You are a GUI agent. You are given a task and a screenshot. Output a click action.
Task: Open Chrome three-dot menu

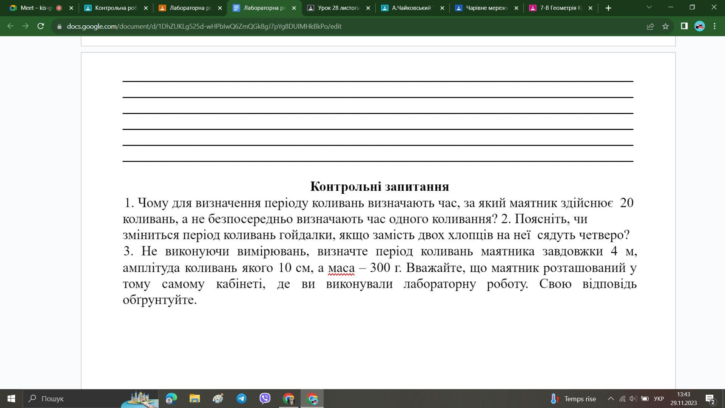714,26
